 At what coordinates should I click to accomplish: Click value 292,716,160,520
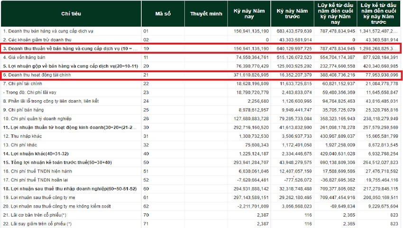(x=251, y=127)
